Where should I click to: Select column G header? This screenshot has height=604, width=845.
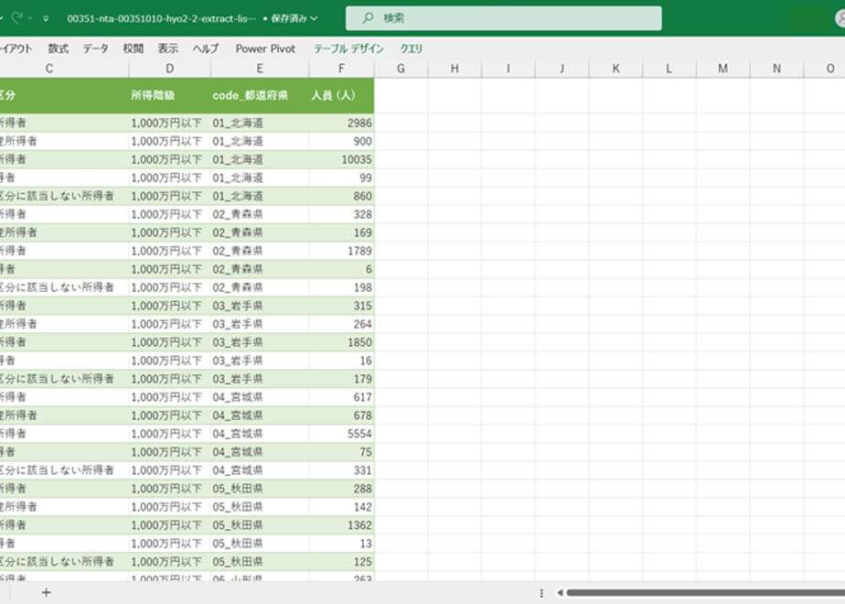click(x=401, y=69)
